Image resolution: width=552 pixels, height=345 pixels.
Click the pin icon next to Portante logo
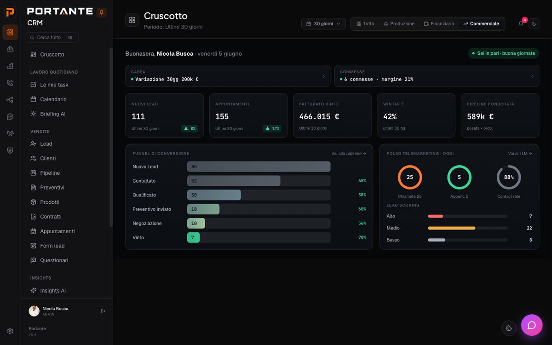click(102, 12)
